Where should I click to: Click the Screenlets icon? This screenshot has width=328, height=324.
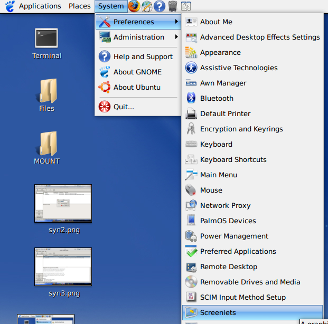pos(191,312)
